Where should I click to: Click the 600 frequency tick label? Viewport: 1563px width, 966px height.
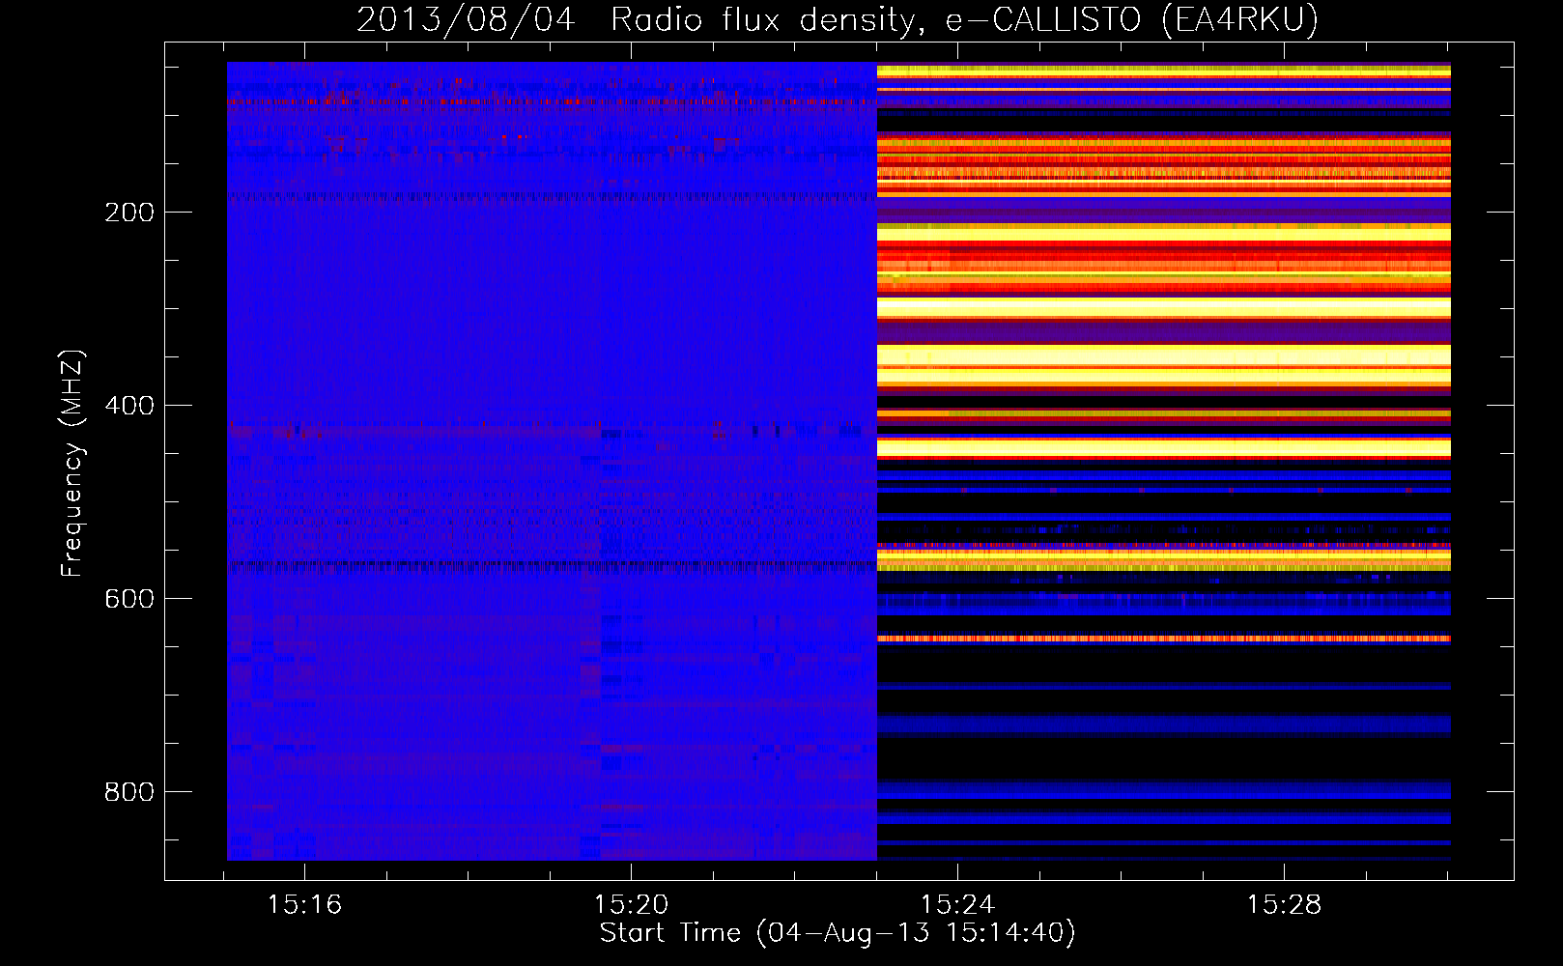click(129, 599)
